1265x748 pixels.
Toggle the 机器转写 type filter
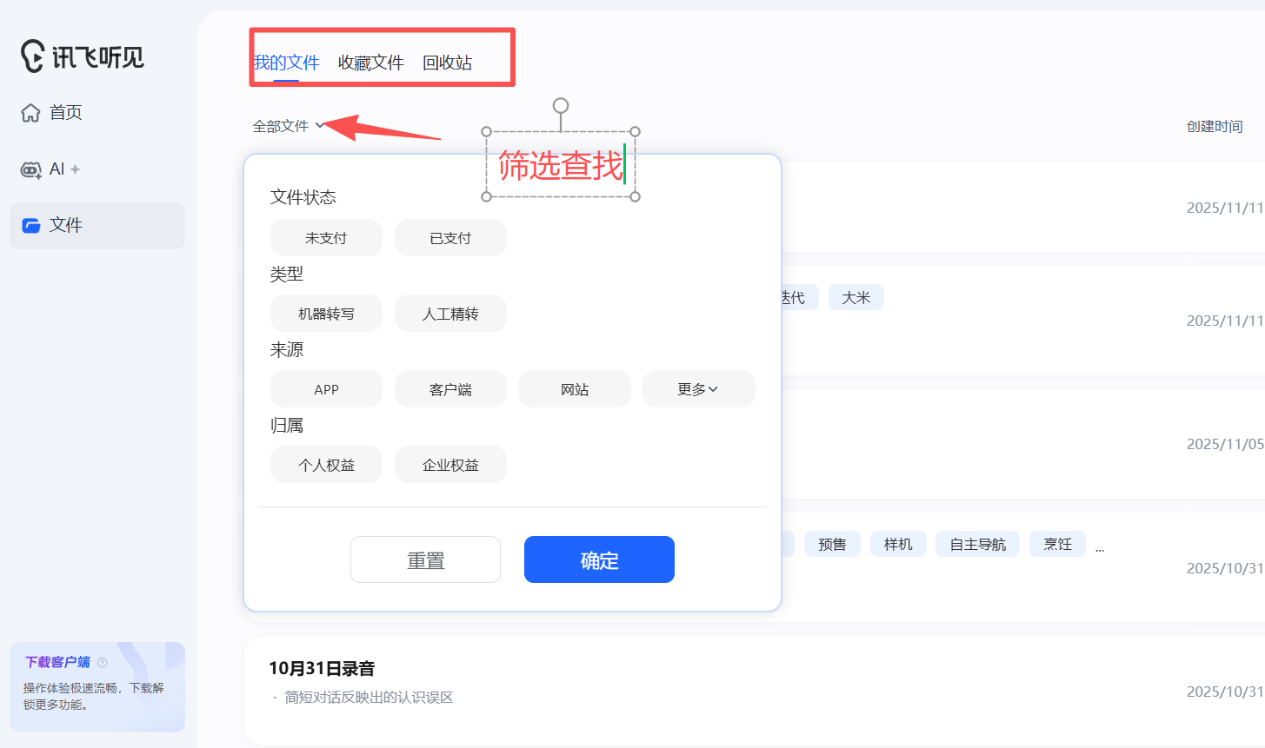coord(326,314)
